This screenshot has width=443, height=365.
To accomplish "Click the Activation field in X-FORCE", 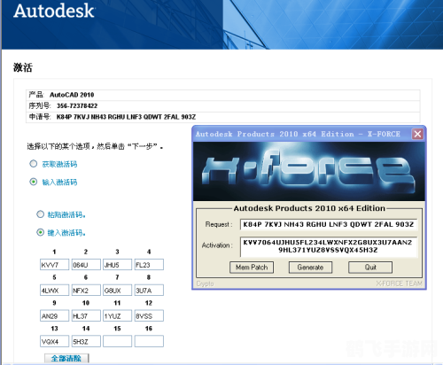I will point(329,246).
